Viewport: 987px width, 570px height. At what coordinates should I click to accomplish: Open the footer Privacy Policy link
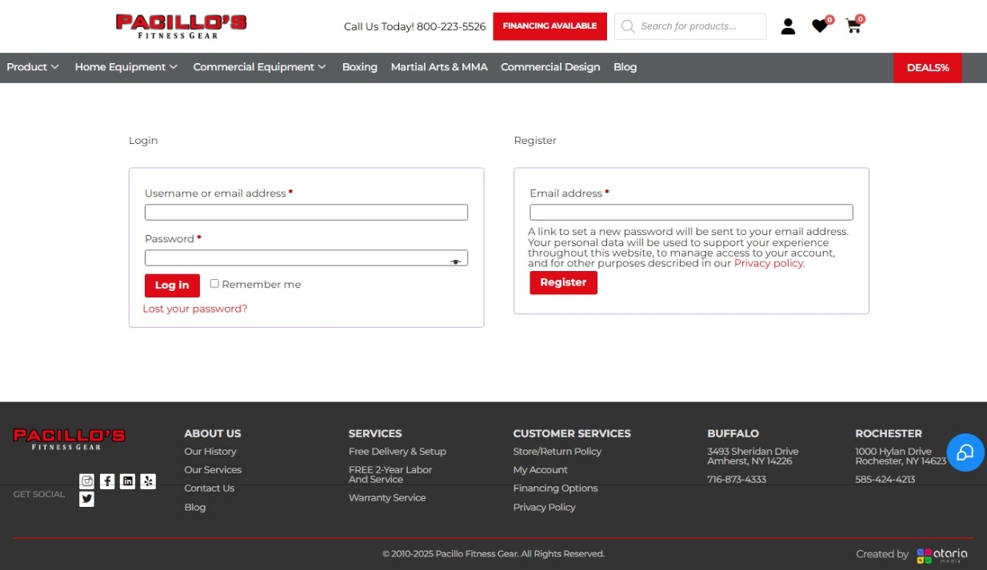click(x=545, y=508)
